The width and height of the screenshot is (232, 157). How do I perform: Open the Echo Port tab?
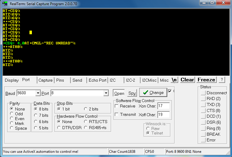[x=97, y=80]
